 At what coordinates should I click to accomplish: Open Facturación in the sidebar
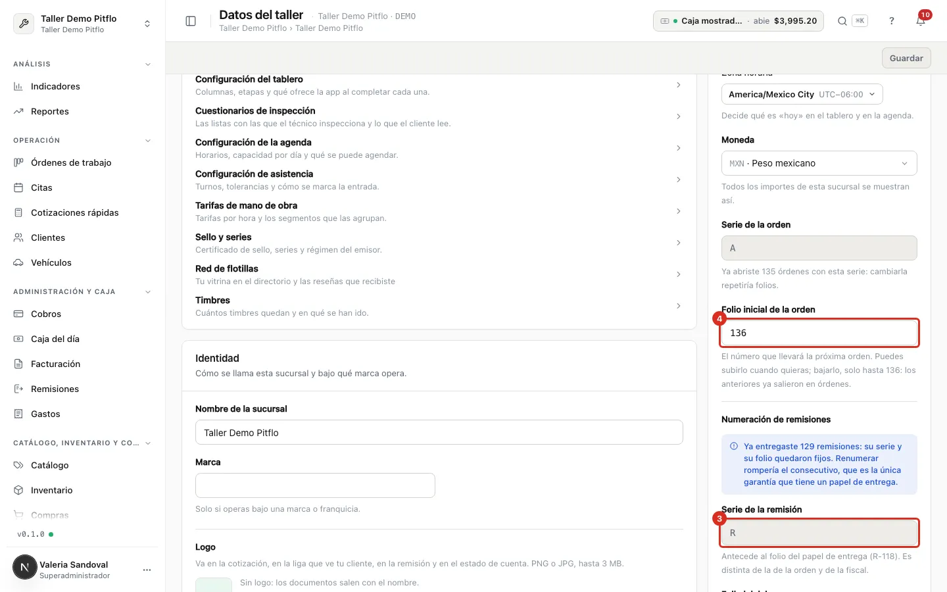83,364
